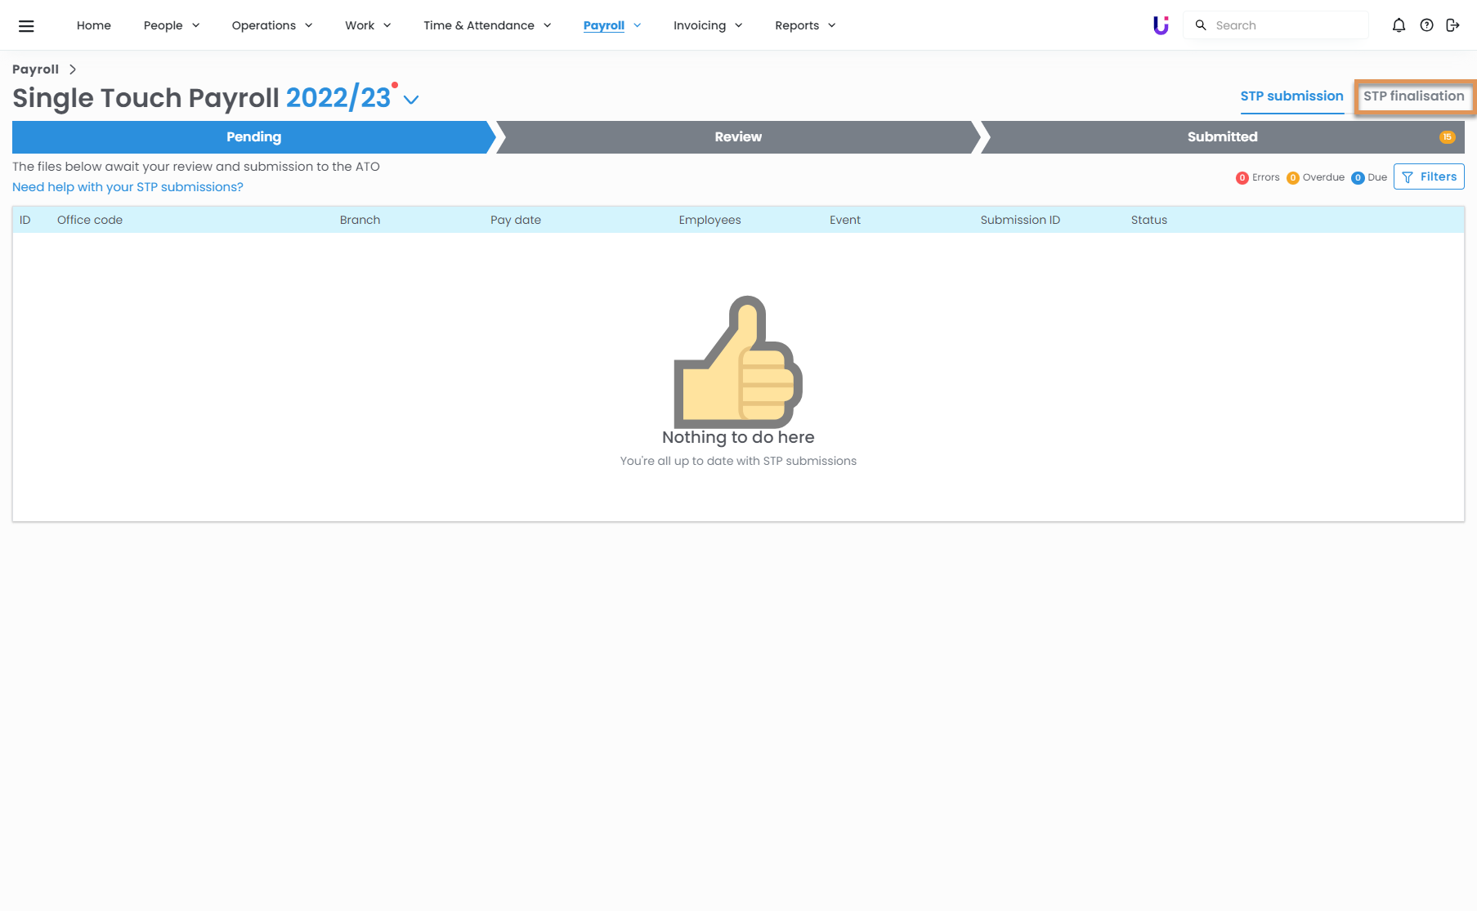This screenshot has height=911, width=1477.
Task: Open the help question mark icon
Action: point(1426,25)
